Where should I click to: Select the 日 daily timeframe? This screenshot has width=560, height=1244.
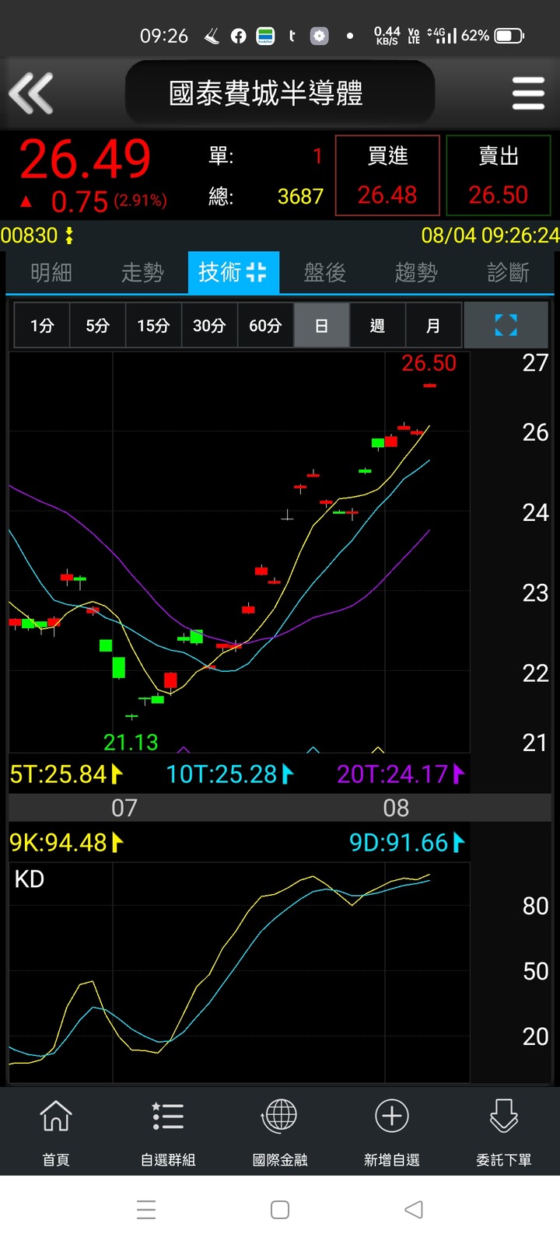click(x=321, y=325)
